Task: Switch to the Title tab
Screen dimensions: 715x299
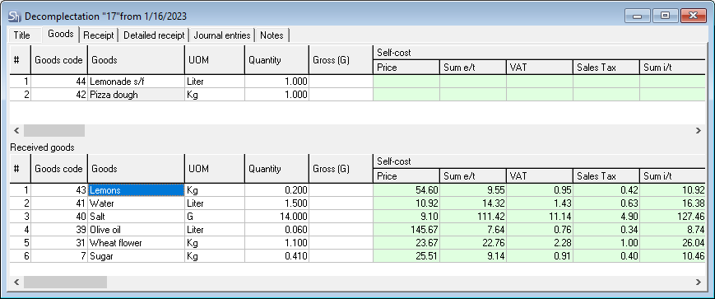Action: coord(22,35)
